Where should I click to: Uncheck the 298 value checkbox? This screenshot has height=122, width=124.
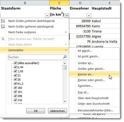pos(15,96)
